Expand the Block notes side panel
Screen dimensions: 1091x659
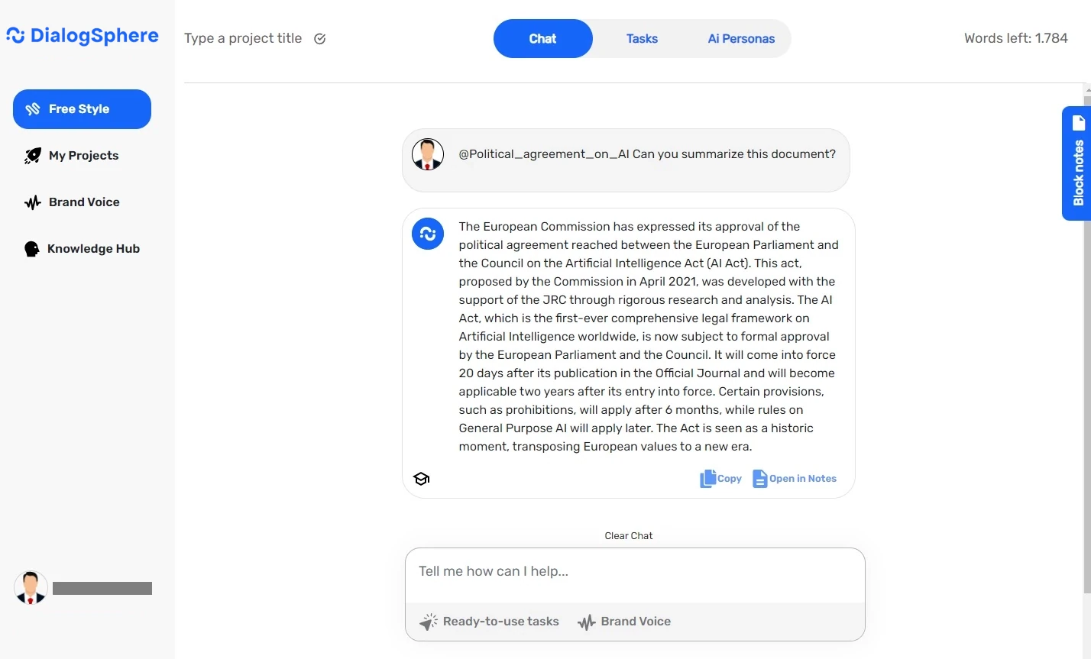coord(1076,163)
